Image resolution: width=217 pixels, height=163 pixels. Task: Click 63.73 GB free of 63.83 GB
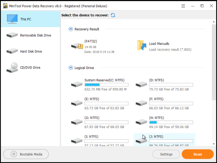point(105,108)
